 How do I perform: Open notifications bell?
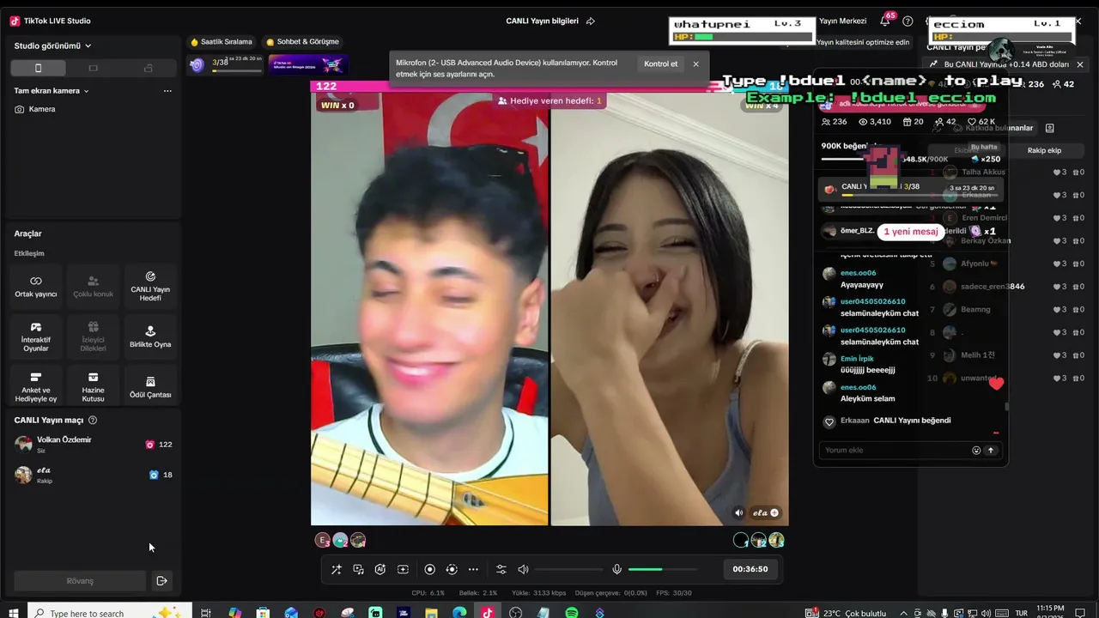click(885, 21)
